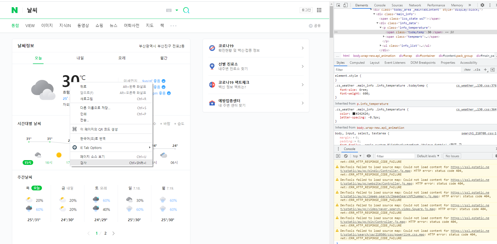
Task: Toggle the 습도 humidity chart option
Action: (x=179, y=124)
